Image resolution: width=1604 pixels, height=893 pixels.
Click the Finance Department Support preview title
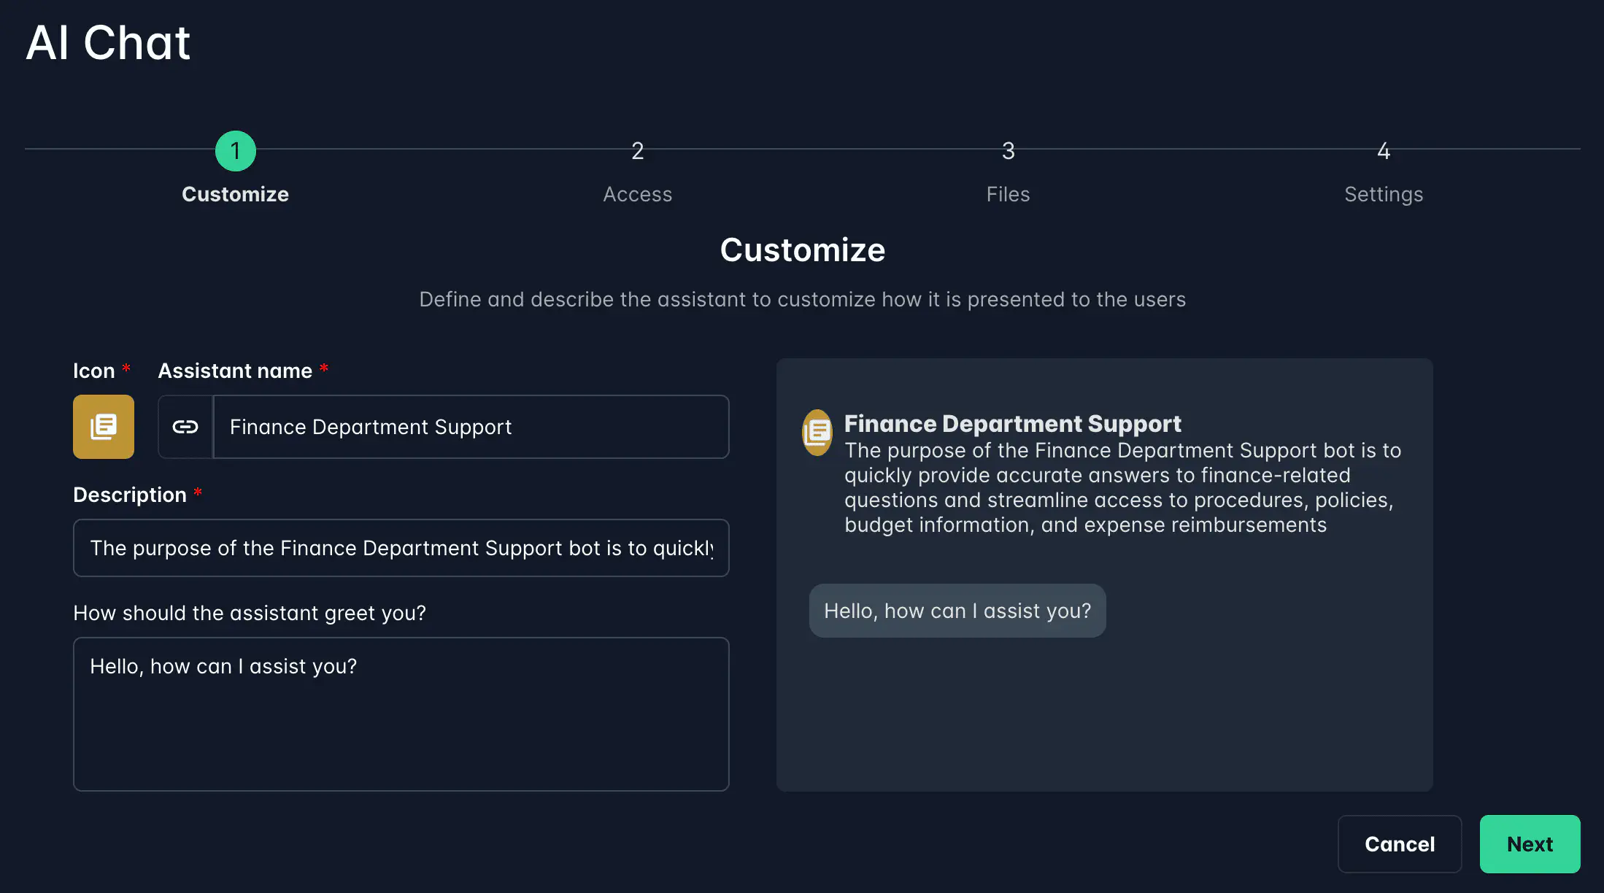1012,424
